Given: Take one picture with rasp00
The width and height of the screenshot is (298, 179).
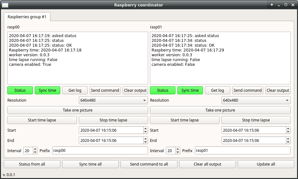Looking at the screenshot, I should click(78, 110).
